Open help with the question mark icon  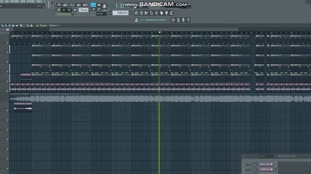click(x=189, y=20)
